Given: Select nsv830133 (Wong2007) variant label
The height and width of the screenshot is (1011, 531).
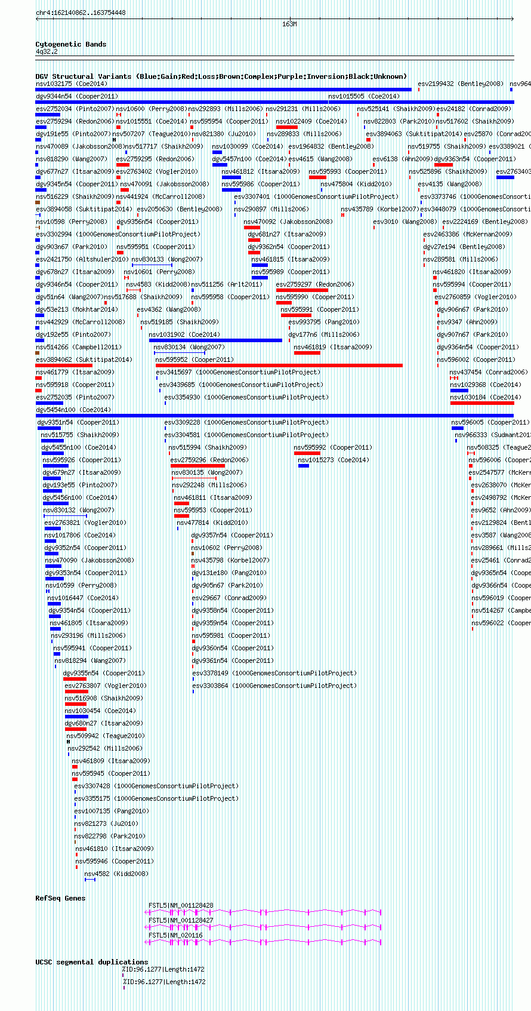Looking at the screenshot, I should click(167, 259).
